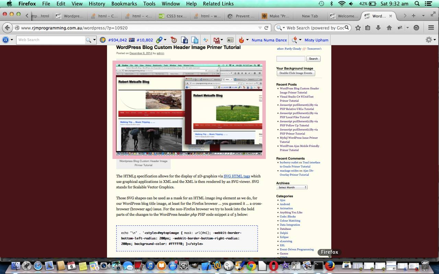Open the toolbar settings gear icon
The image size is (439, 274).
[x=428, y=40]
